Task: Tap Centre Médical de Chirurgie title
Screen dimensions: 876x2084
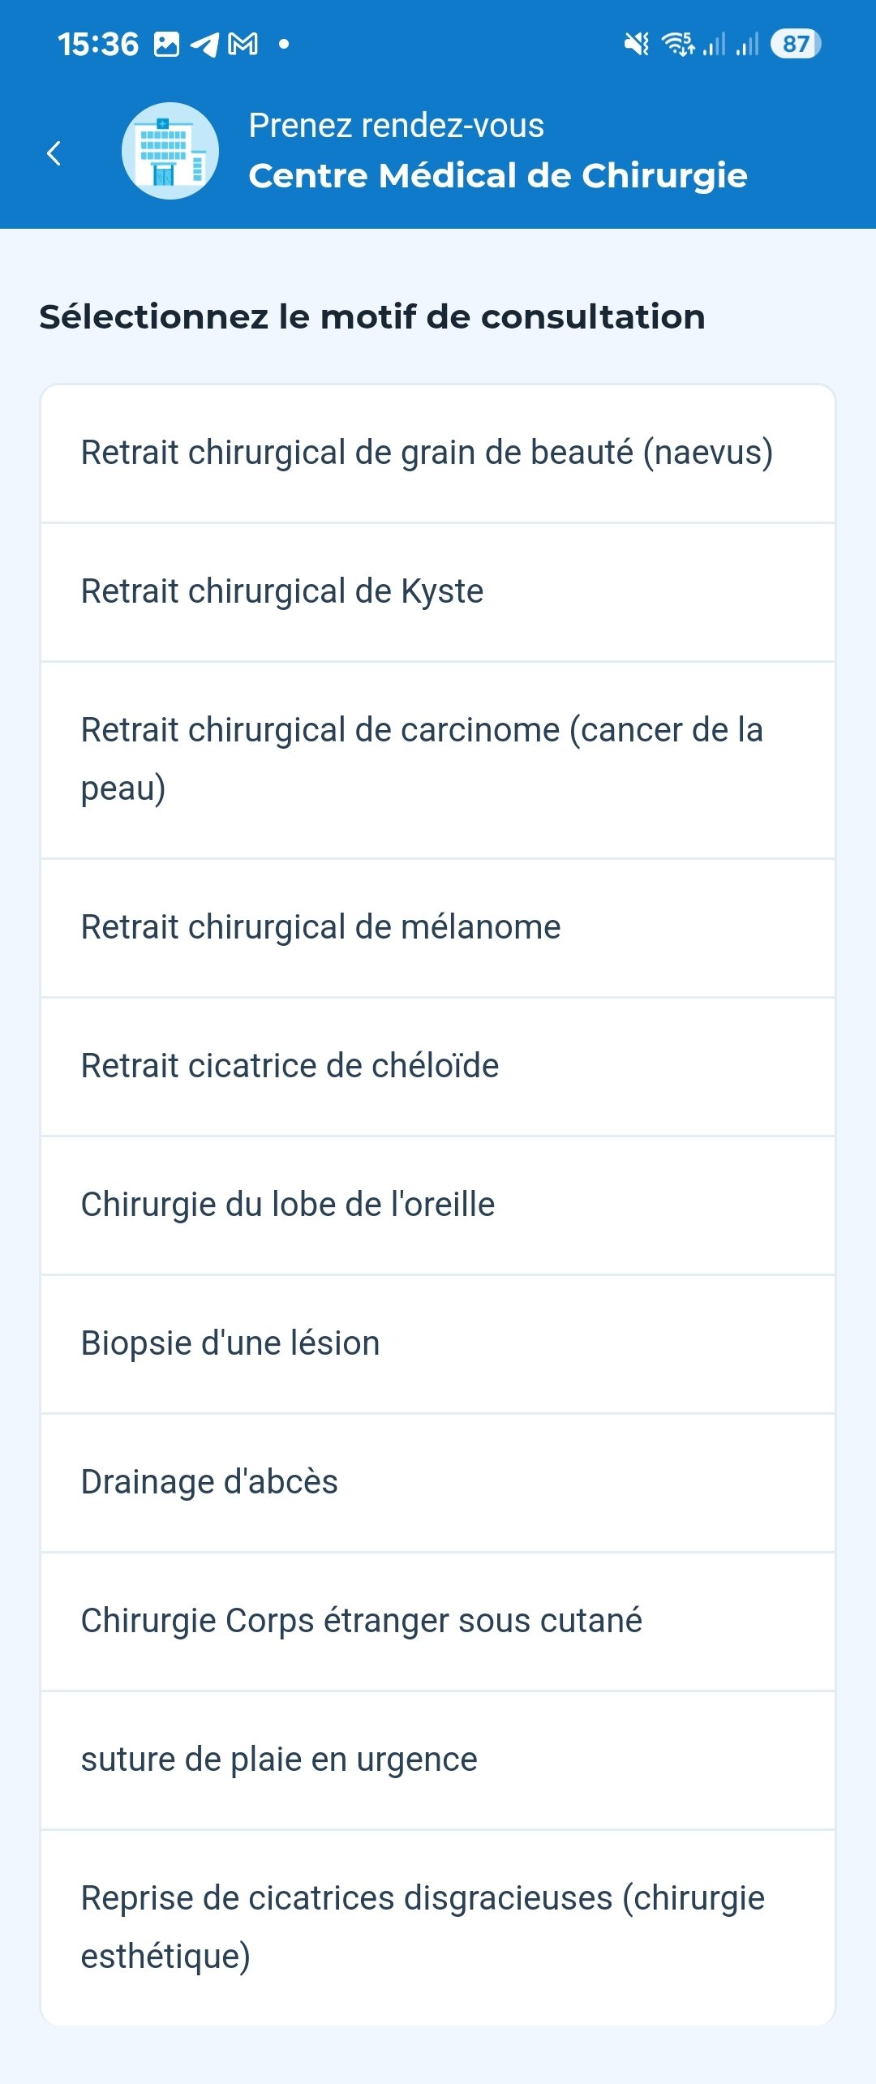Action: coord(498,176)
